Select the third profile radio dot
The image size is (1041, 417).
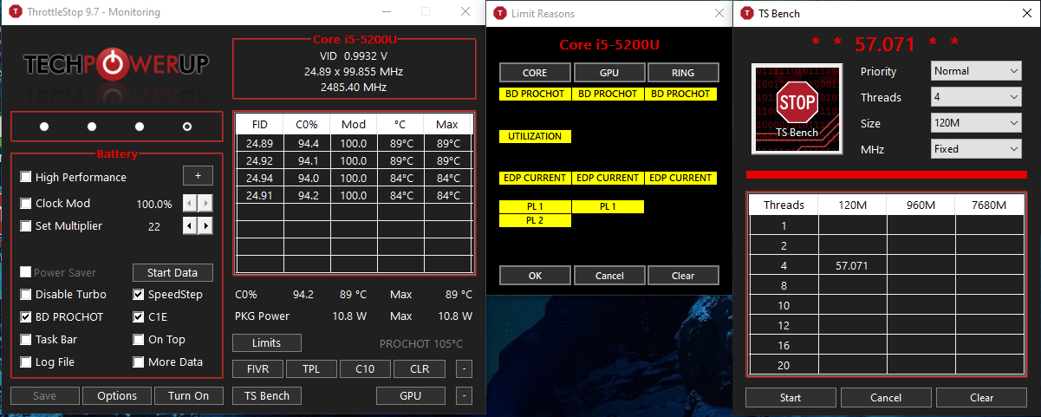pos(140,127)
